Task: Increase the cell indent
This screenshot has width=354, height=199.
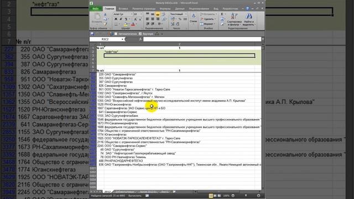Action: (153, 24)
